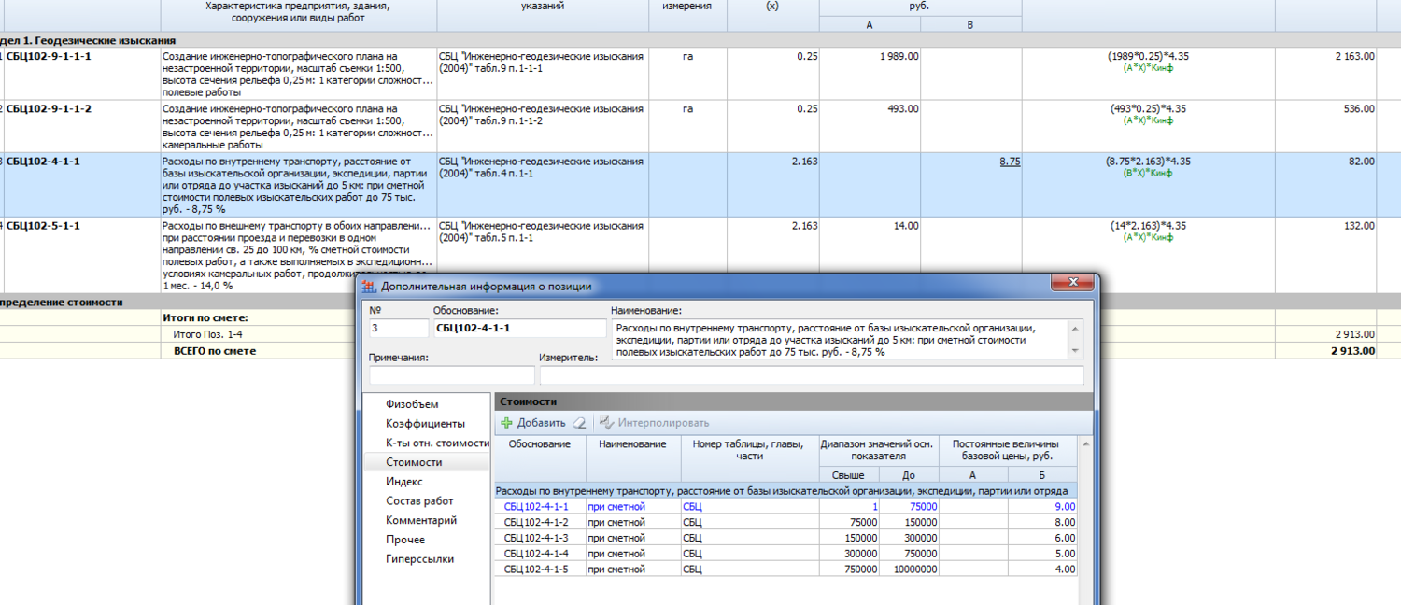Open К-ты отн. стоимости section
1401x605 pixels.
click(x=437, y=443)
